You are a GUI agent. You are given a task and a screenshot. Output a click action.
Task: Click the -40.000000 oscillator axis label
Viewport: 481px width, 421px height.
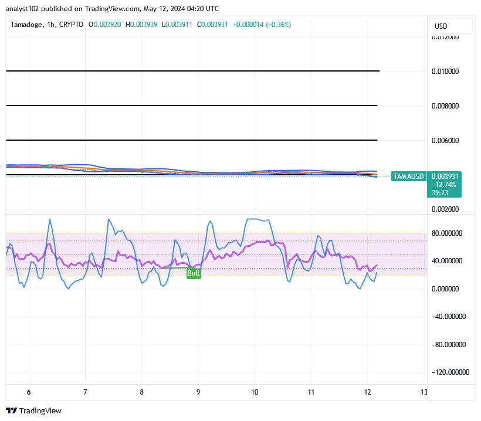click(x=449, y=317)
